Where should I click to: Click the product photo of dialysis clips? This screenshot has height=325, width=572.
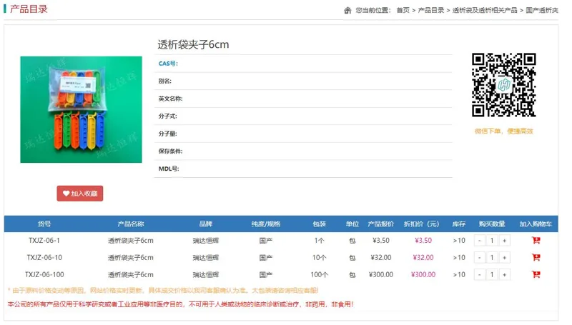click(x=81, y=109)
